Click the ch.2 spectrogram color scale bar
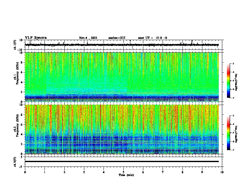The height and width of the screenshot is (193, 250). [229, 133]
